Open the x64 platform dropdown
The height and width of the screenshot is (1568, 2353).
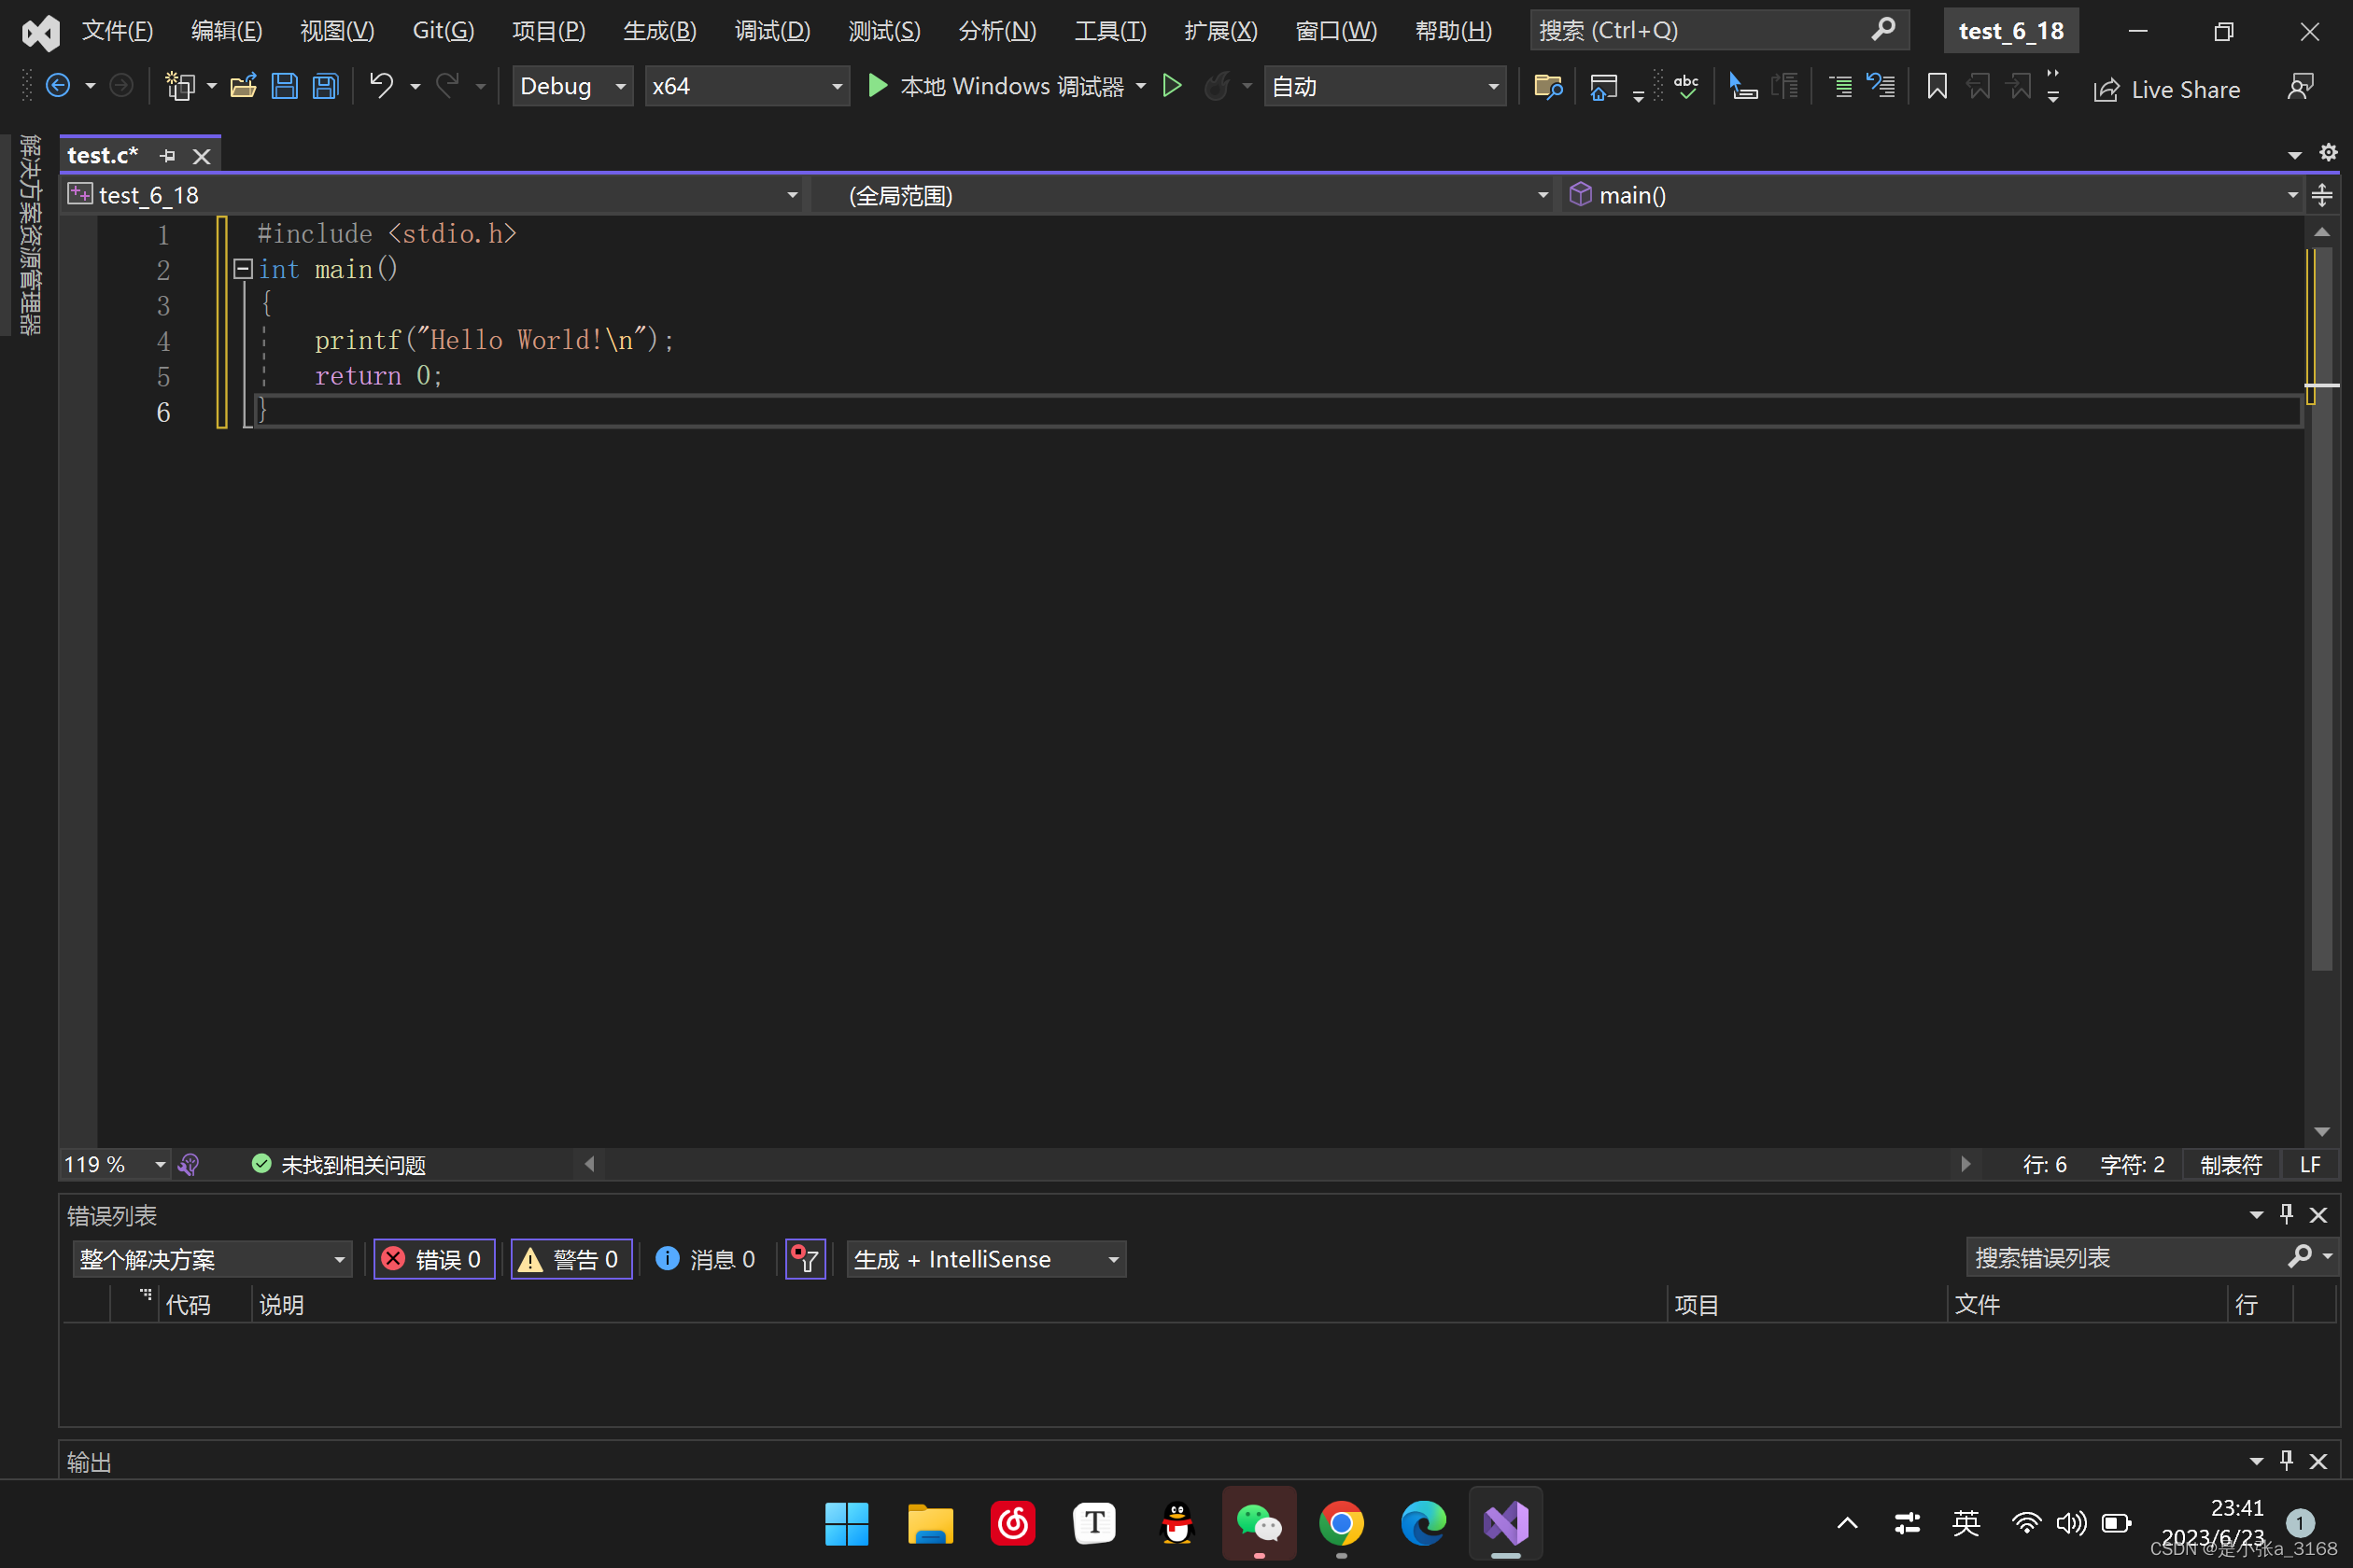point(746,87)
